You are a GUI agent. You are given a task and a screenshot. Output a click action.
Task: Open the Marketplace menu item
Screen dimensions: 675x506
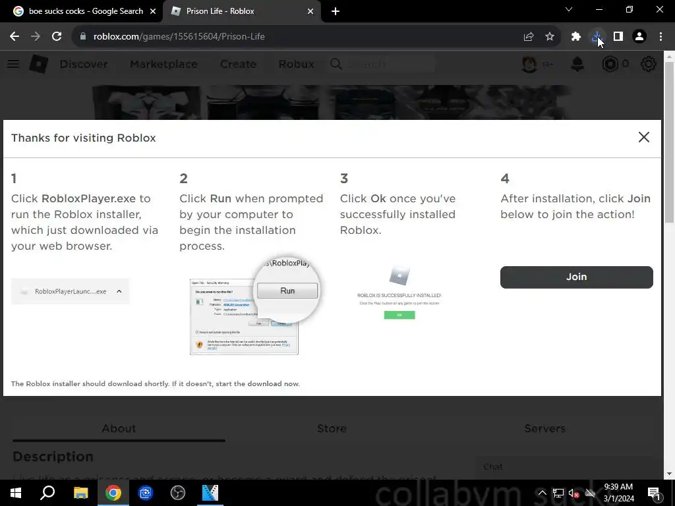[163, 64]
